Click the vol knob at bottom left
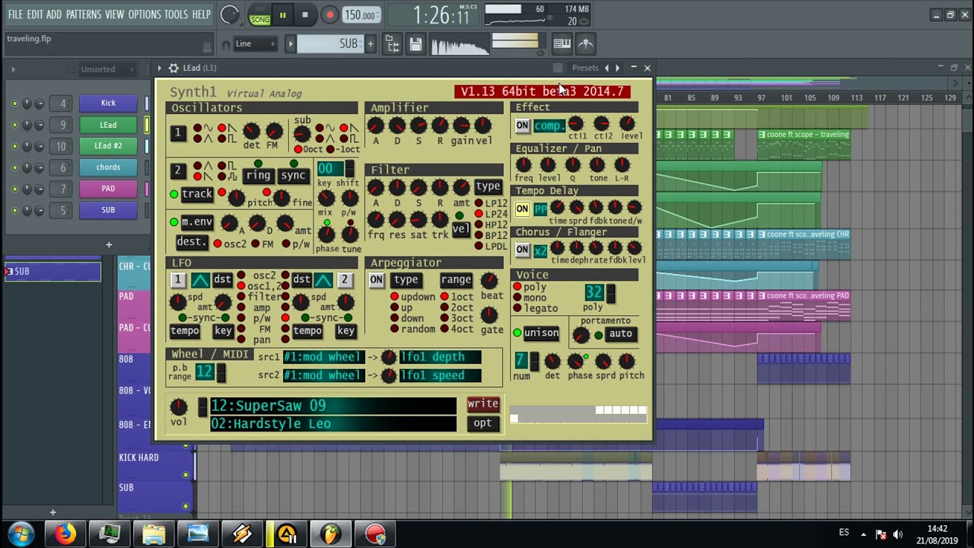This screenshot has width=974, height=548. click(x=178, y=407)
